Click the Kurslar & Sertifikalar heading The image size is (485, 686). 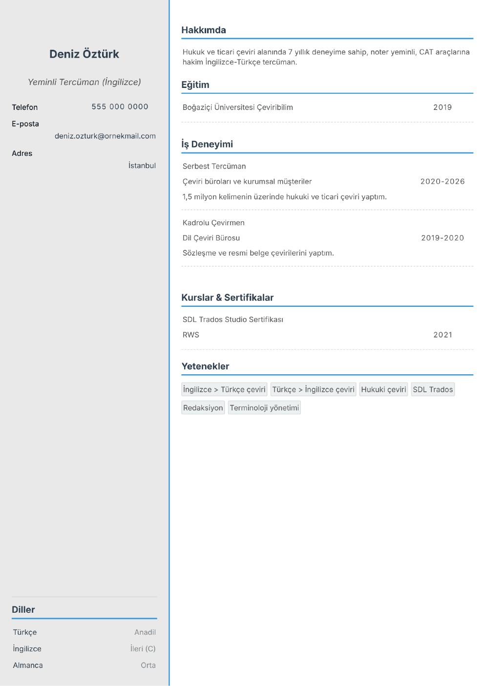[228, 298]
